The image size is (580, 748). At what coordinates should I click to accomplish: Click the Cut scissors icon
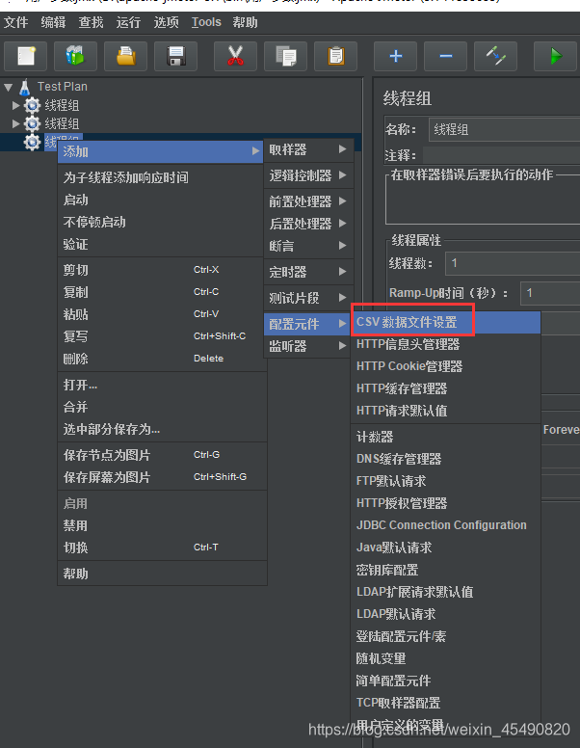click(x=236, y=56)
